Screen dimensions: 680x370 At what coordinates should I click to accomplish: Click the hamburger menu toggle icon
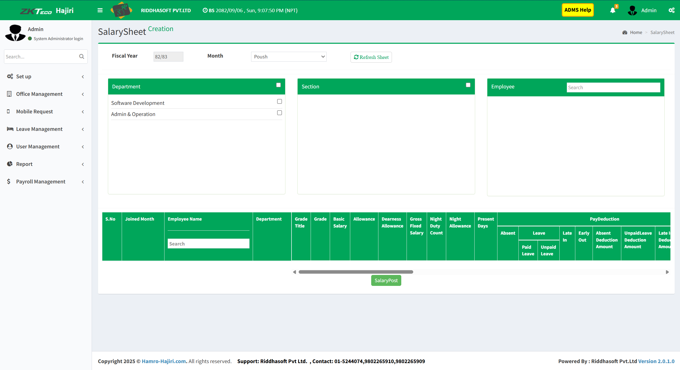coord(100,10)
